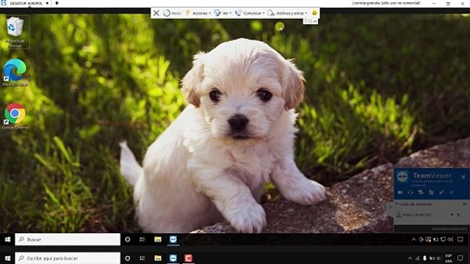The width and height of the screenshot is (470, 264).
Task: Click the whiteboard pen icon in the TeamViewer panel
Action: [x=441, y=192]
